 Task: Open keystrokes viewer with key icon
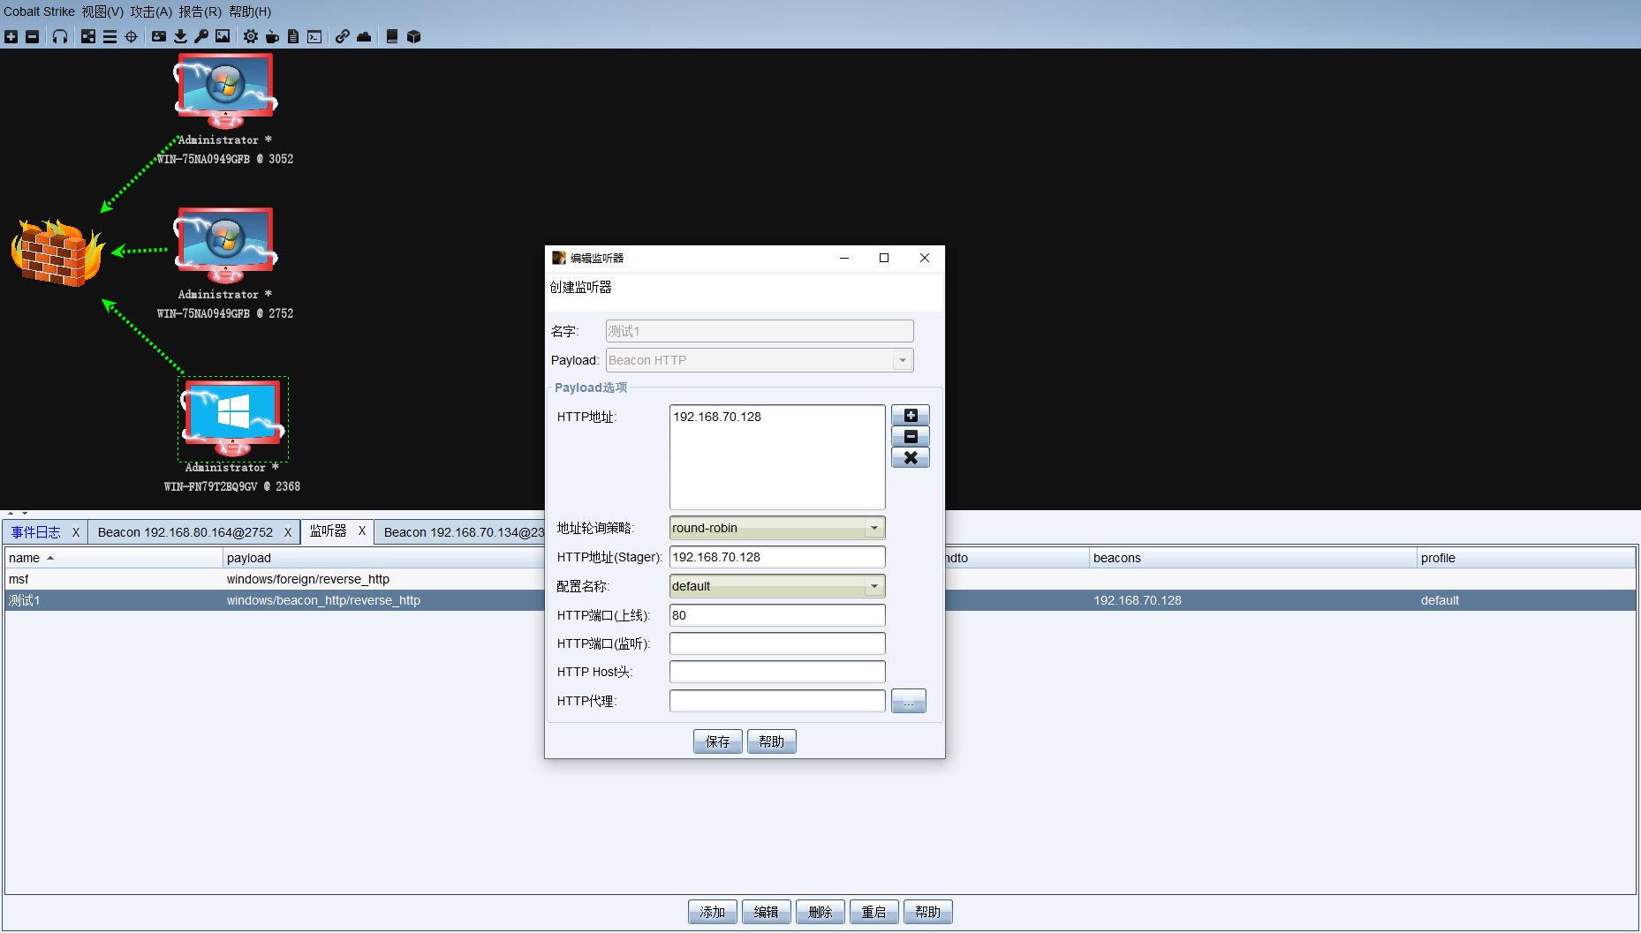[200, 36]
